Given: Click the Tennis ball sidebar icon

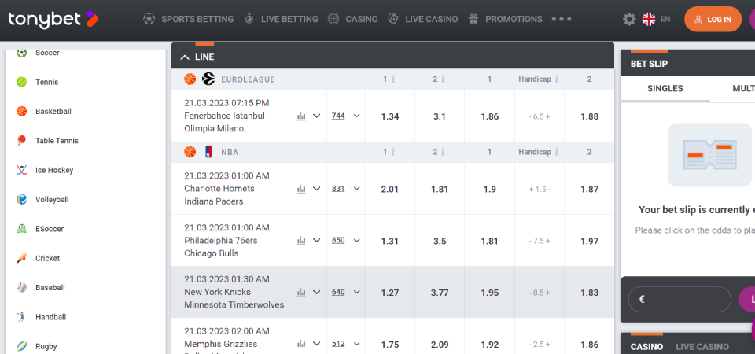Looking at the screenshot, I should pyautogui.click(x=22, y=82).
